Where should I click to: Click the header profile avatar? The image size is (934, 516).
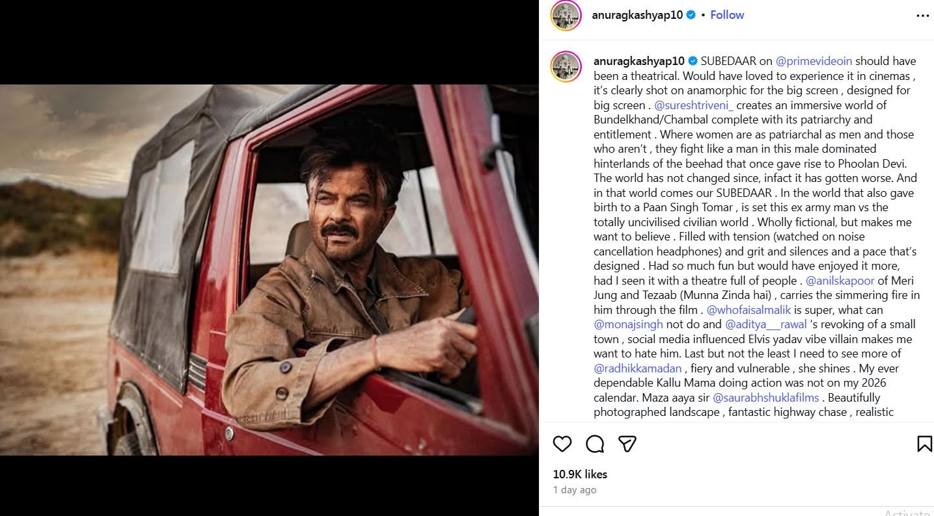566,16
